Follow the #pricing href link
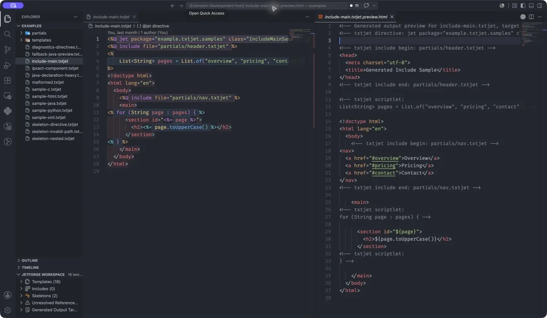This screenshot has width=547, height=318. click(384, 166)
